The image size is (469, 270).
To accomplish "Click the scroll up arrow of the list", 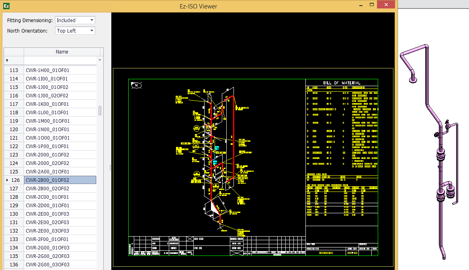I will click(100, 60).
